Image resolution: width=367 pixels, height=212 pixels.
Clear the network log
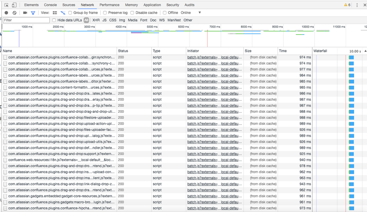click(x=15, y=13)
